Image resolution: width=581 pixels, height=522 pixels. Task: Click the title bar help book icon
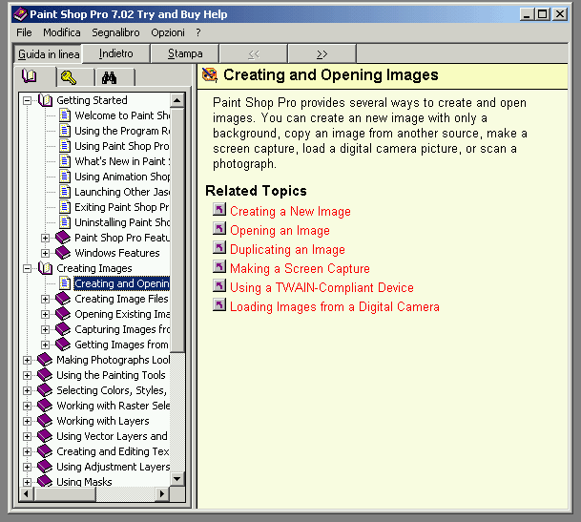(20, 14)
